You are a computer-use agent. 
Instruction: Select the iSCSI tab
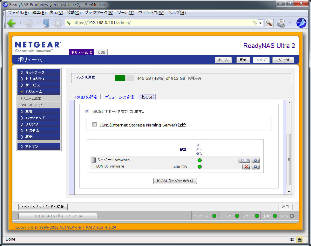coord(147,97)
